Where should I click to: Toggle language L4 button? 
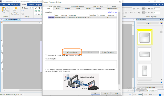[x=152, y=13]
